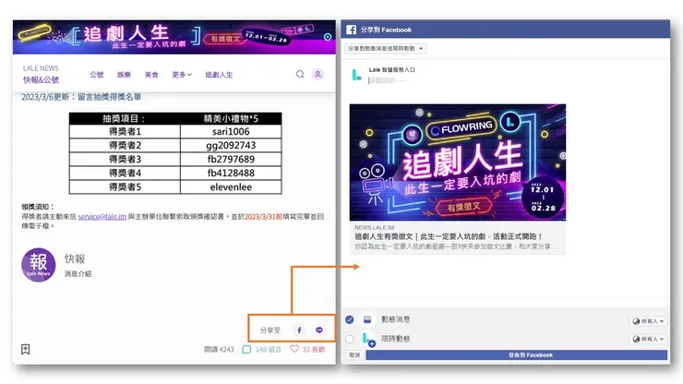Click the 32 喜歡 likes text
The width and height of the screenshot is (683, 384).
coord(314,350)
